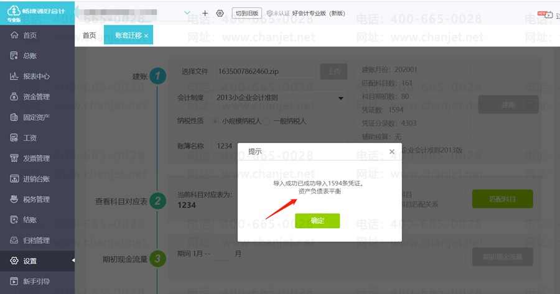Viewport: 560px width, 294px height.
Task: Click the text 建账月份: 202001
Action: (x=390, y=70)
